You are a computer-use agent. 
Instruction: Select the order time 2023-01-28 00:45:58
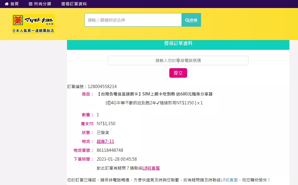pos(117,159)
